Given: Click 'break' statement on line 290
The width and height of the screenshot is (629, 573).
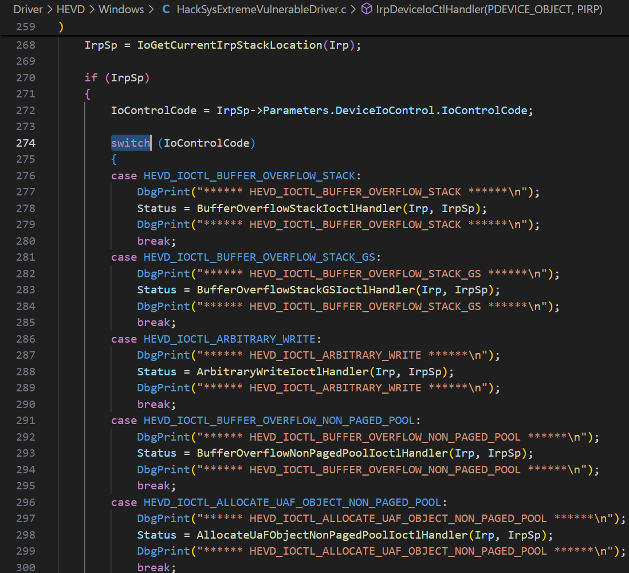Looking at the screenshot, I should [154, 405].
